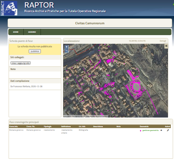Click the wrench actions icon in the table row
This screenshot has height=160, width=174.
click(168, 130)
